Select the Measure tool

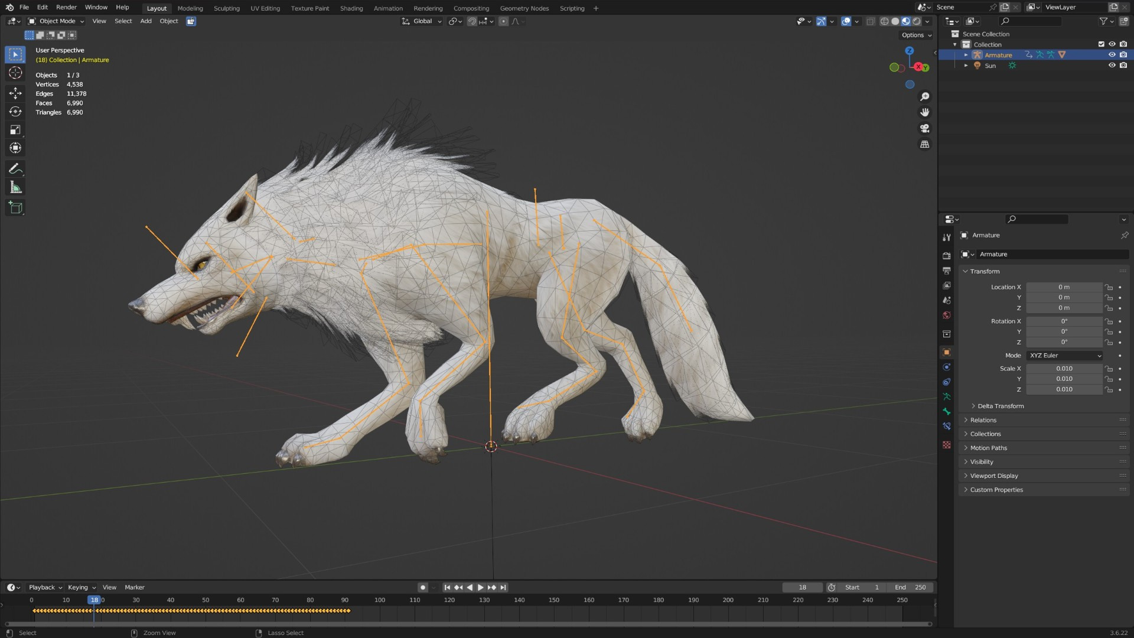(15, 188)
